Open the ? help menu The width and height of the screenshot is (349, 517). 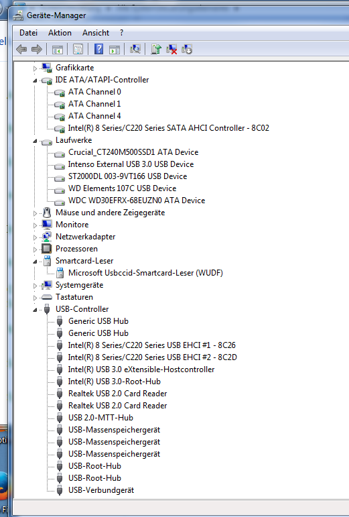point(121,33)
